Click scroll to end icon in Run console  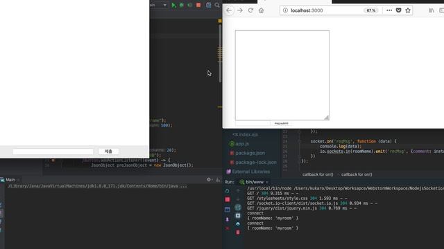(238, 216)
